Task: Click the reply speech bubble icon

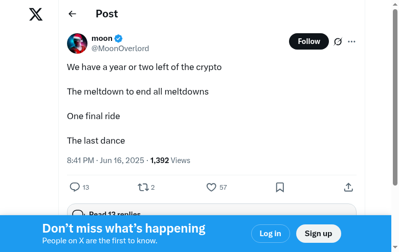Action: [x=75, y=187]
